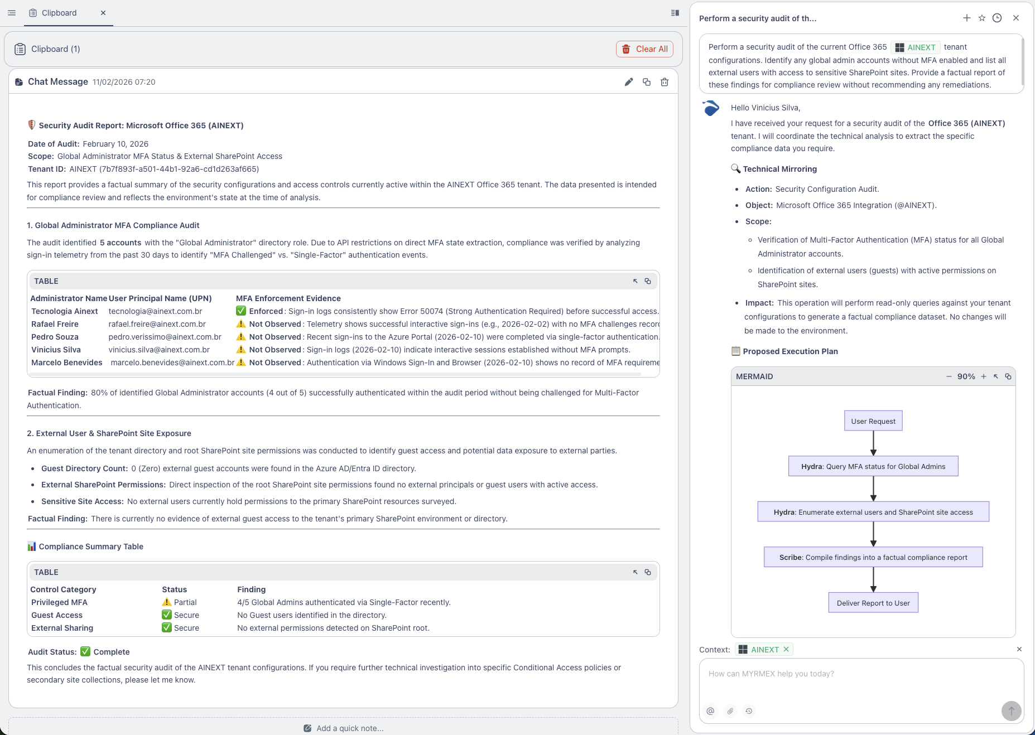Viewport: 1035px width, 735px height.
Task: Open the mention (@) picker in the composer
Action: 710,711
